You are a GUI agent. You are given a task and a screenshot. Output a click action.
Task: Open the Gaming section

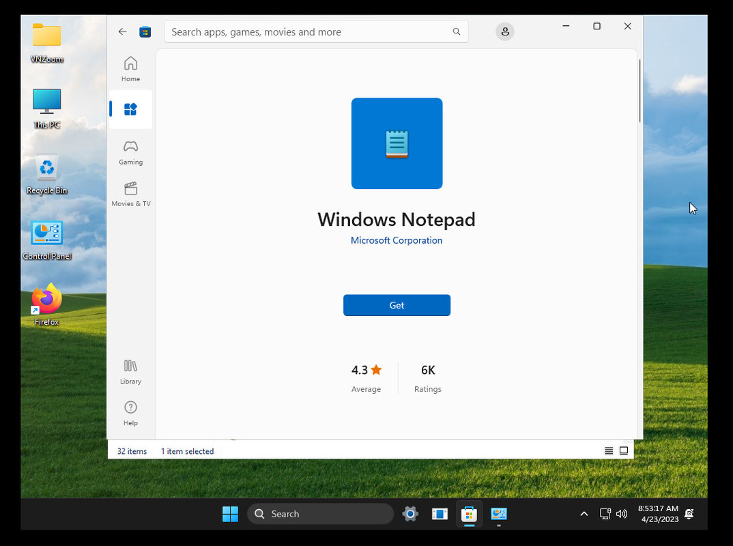(130, 152)
